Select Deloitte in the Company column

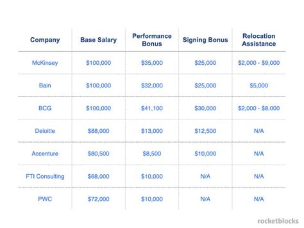click(45, 131)
